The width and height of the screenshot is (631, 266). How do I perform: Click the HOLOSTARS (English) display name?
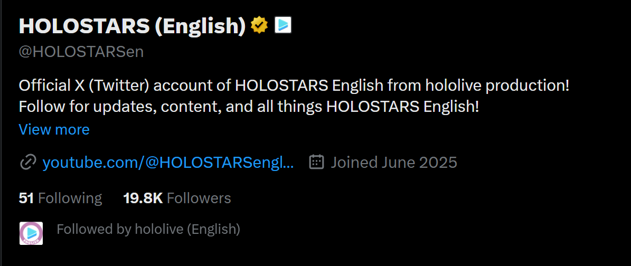pos(132,25)
